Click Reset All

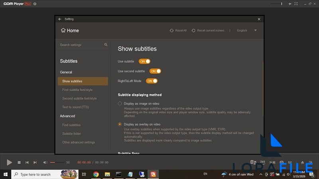178,31
